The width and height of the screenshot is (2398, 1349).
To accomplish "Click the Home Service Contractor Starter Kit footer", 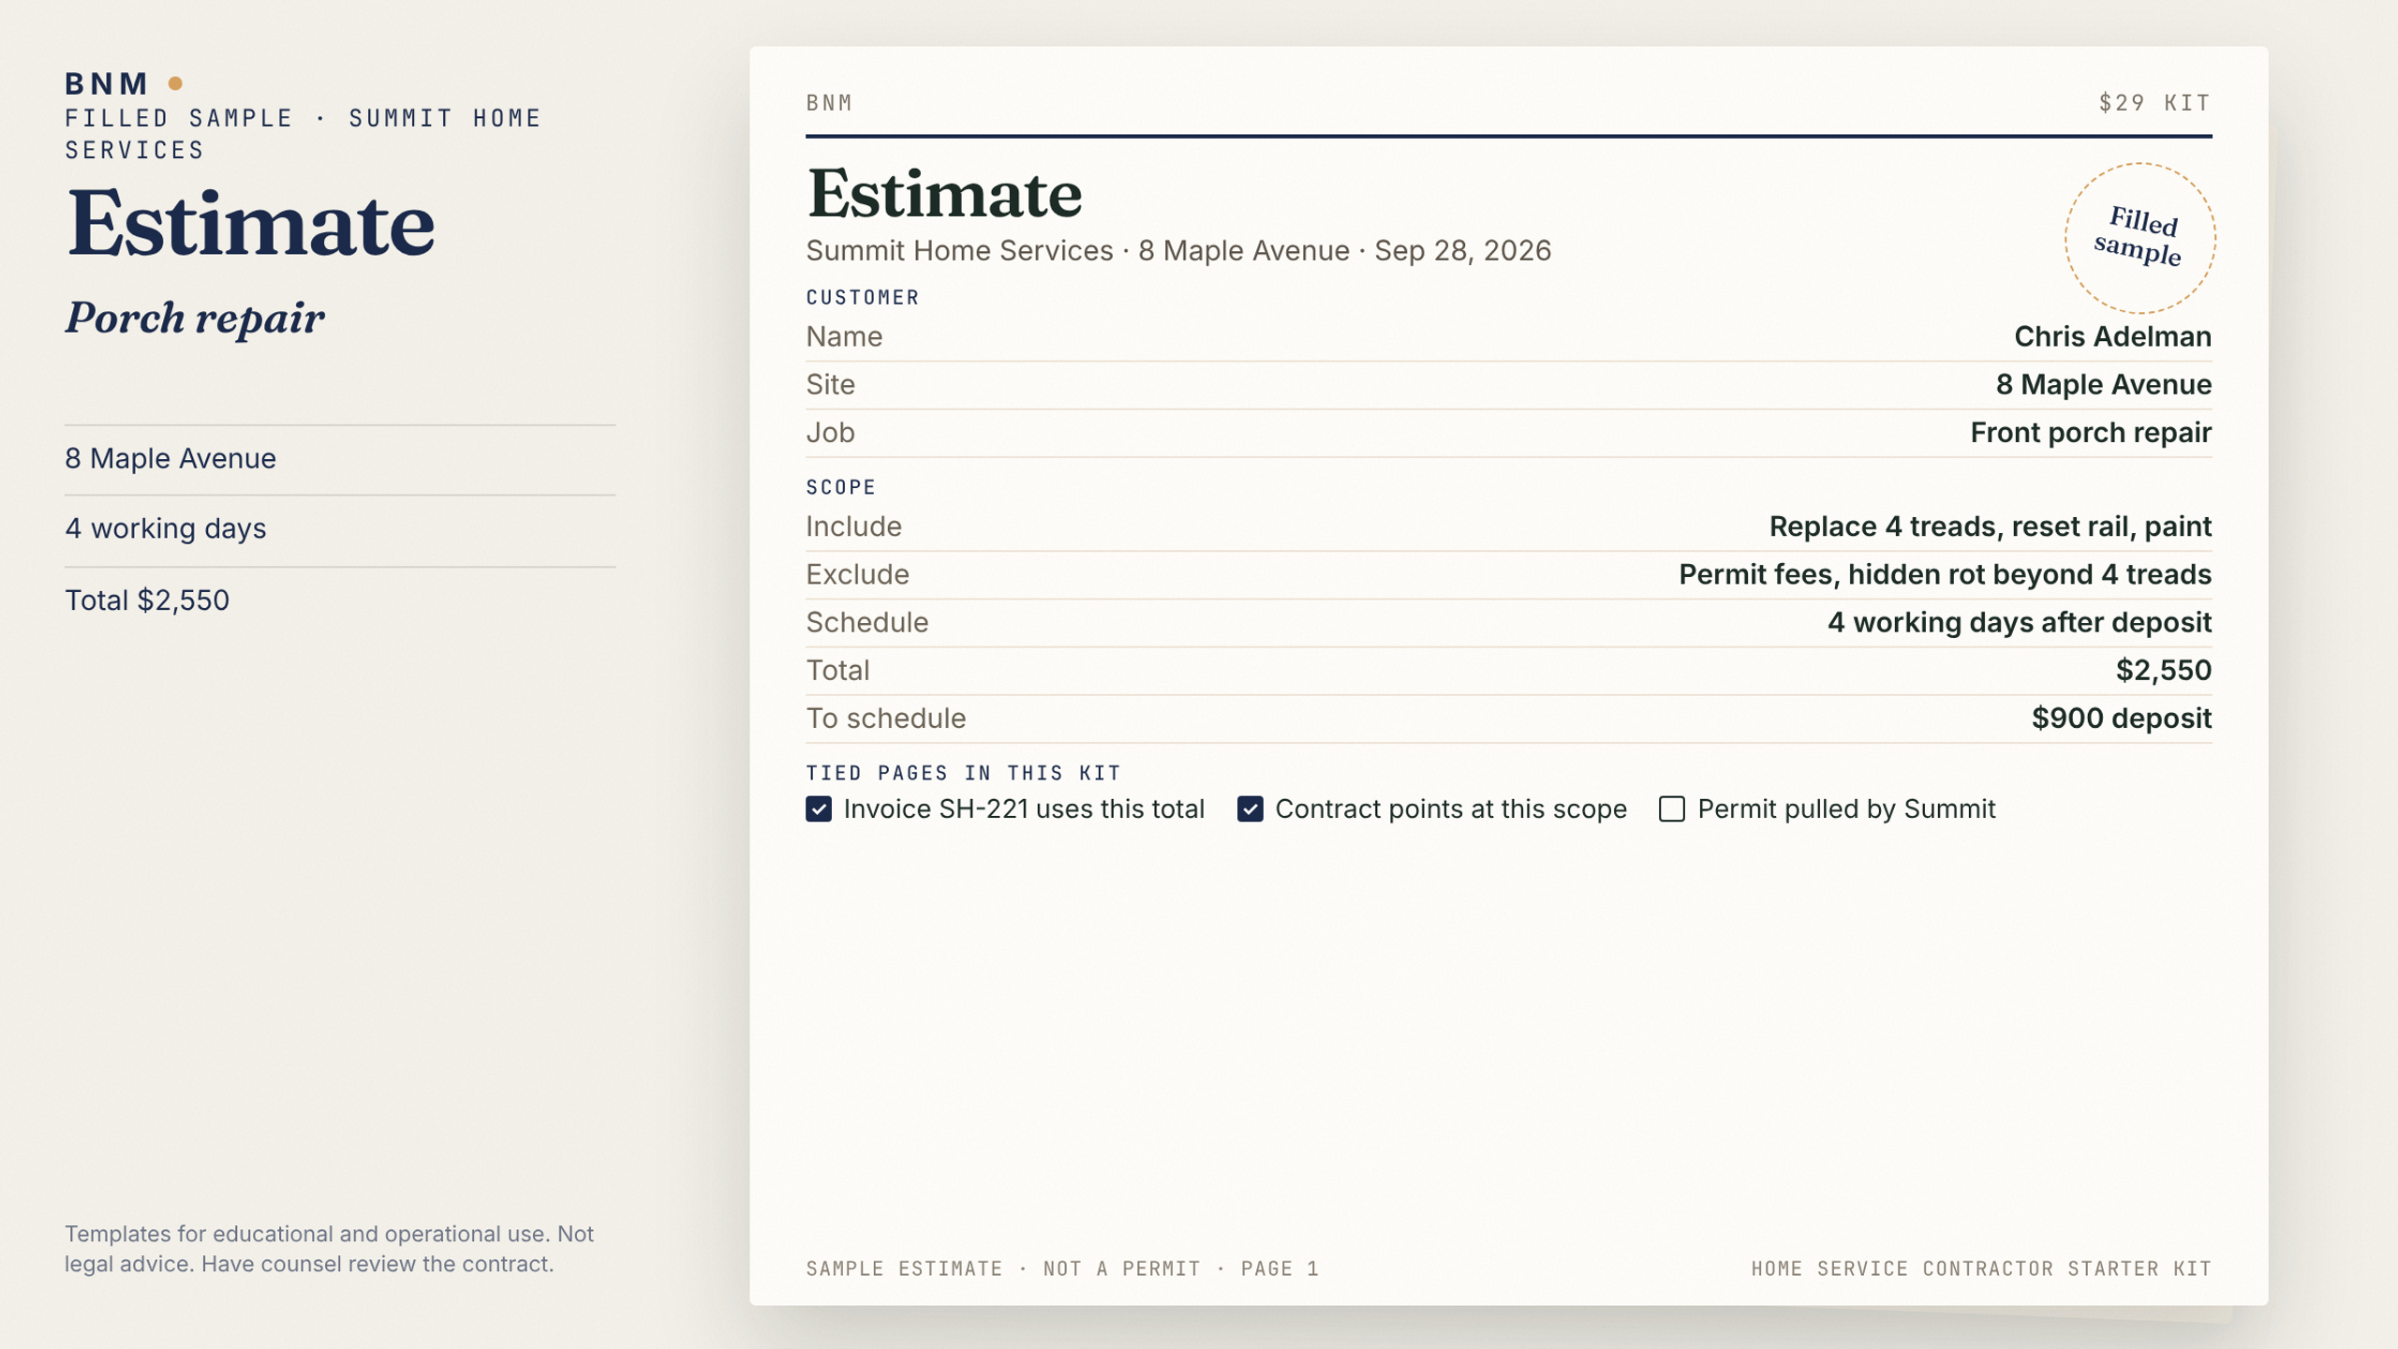I will coord(1981,1268).
